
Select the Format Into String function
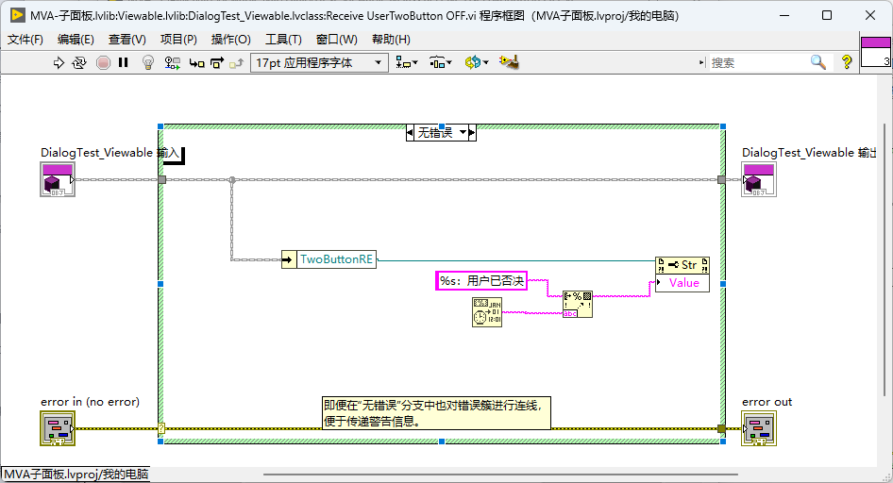(578, 304)
